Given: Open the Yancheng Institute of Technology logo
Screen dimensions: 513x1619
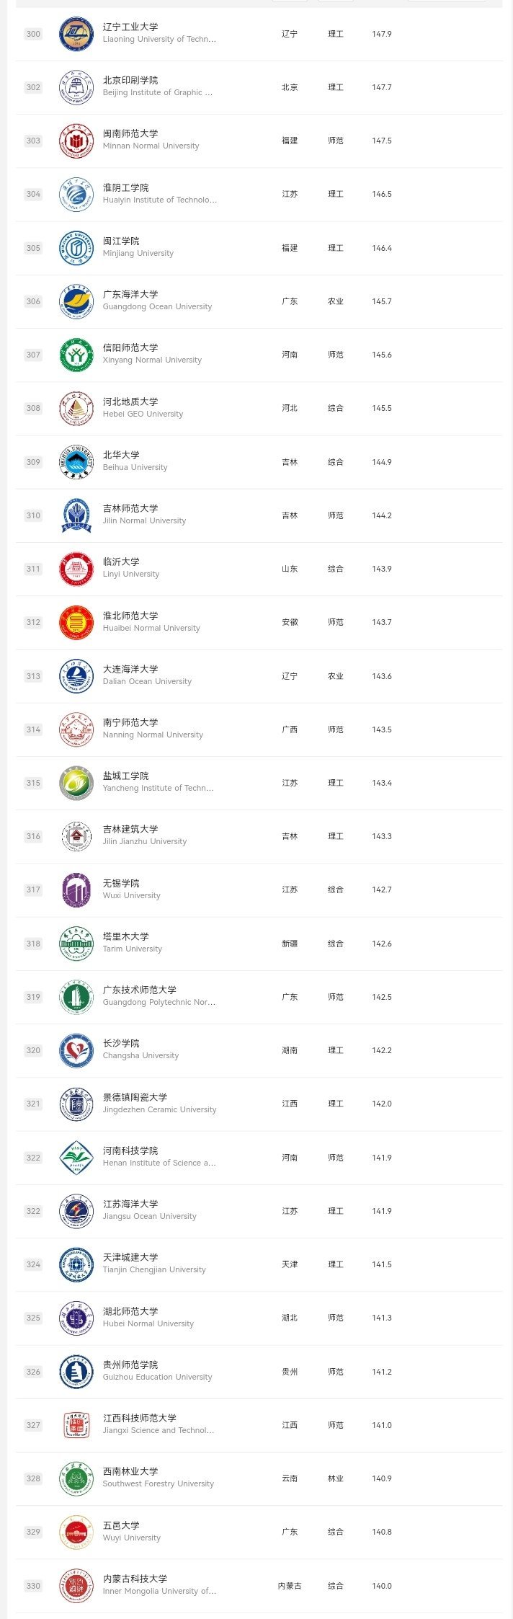Looking at the screenshot, I should coord(76,783).
